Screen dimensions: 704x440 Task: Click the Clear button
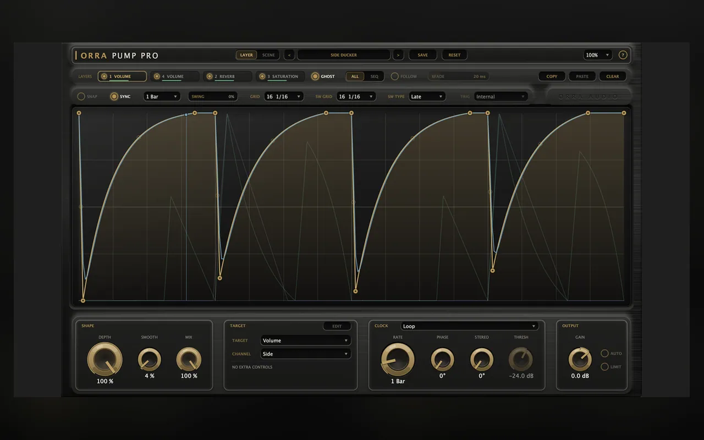[613, 76]
